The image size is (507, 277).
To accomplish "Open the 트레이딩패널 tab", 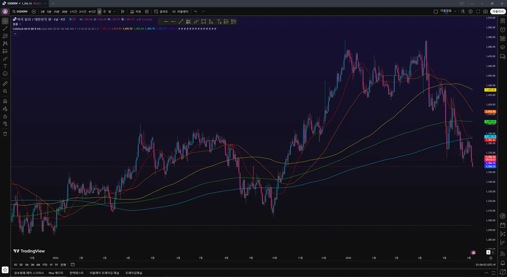I will click(x=134, y=273).
